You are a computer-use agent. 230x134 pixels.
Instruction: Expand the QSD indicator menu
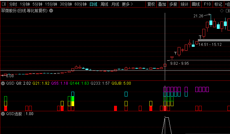(x=3, y=83)
